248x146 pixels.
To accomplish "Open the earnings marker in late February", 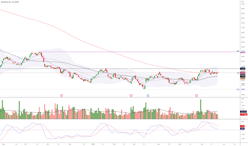I will [131, 96].
